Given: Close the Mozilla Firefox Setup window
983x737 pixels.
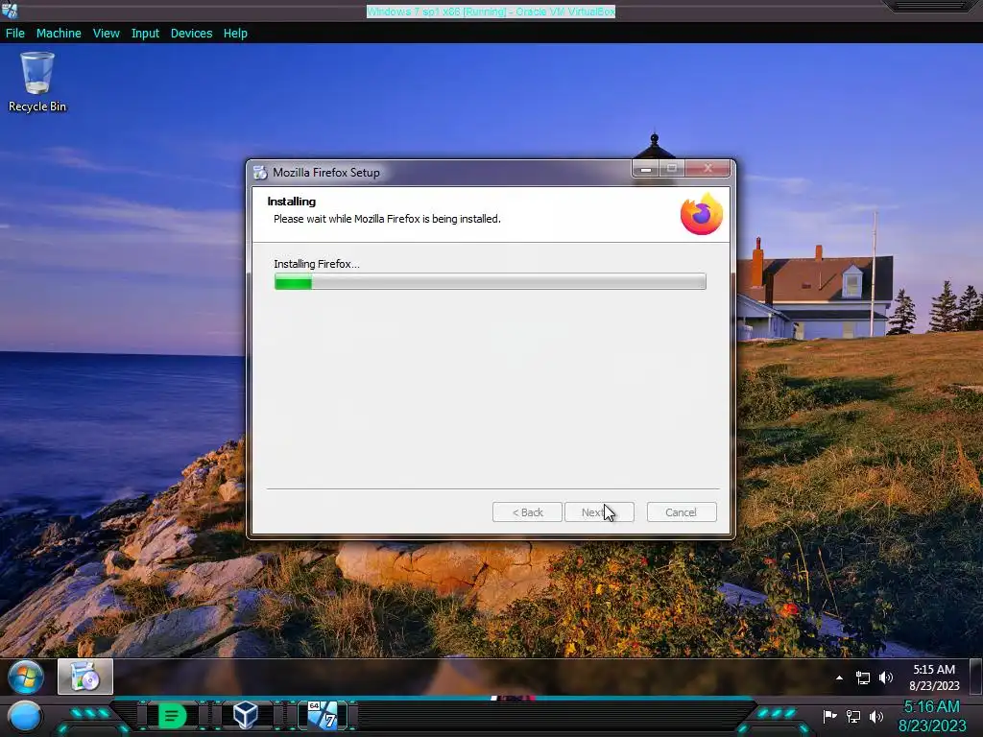Looking at the screenshot, I should click(707, 169).
